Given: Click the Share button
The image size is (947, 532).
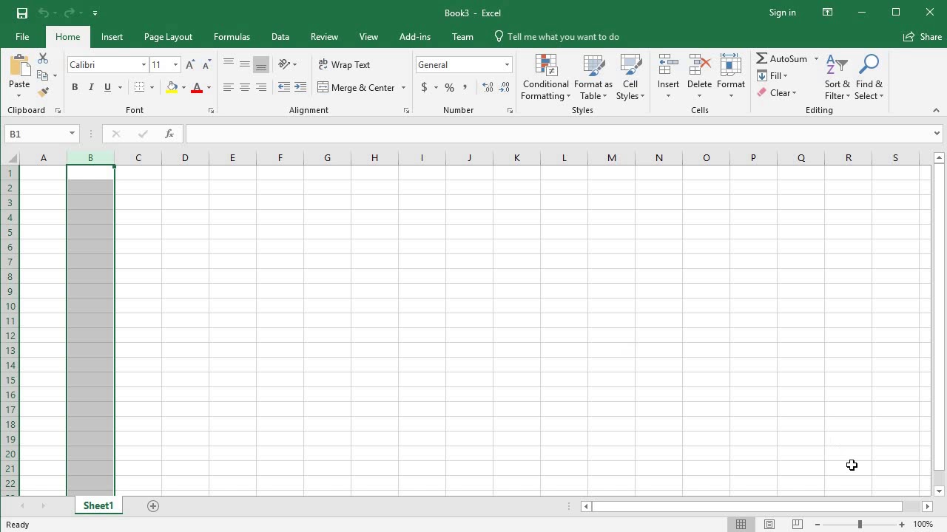Looking at the screenshot, I should pos(923,37).
